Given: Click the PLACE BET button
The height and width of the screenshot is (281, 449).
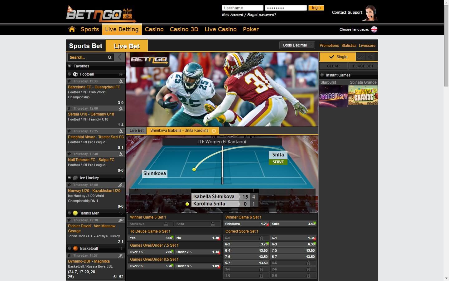Looking at the screenshot, I should pyautogui.click(x=363, y=66).
